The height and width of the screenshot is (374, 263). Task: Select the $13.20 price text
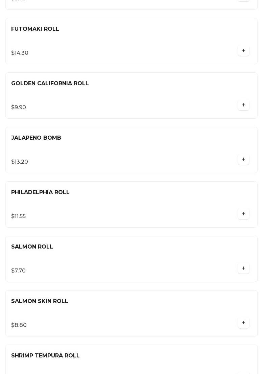click(x=20, y=162)
